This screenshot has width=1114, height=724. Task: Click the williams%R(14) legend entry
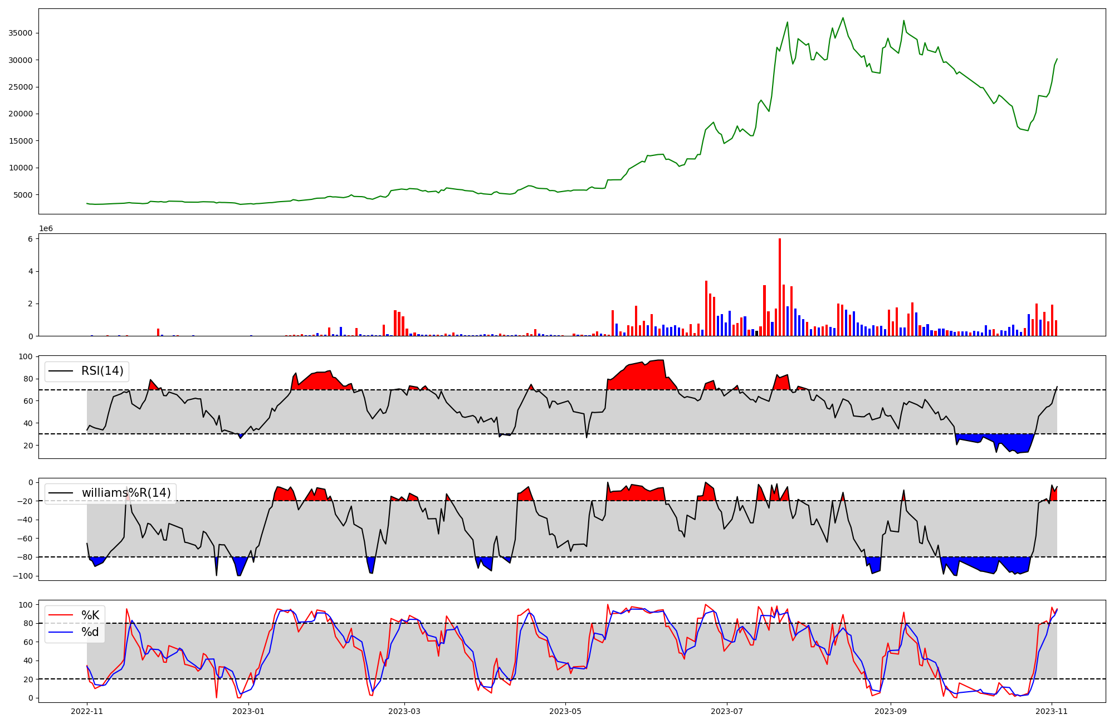point(126,493)
